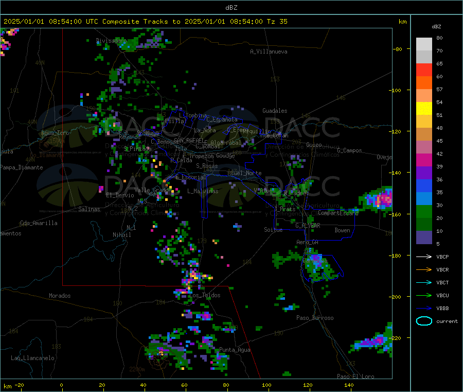Image resolution: width=463 pixels, height=392 pixels.
Task: Click the Salinas map label
Action: pyautogui.click(x=89, y=209)
